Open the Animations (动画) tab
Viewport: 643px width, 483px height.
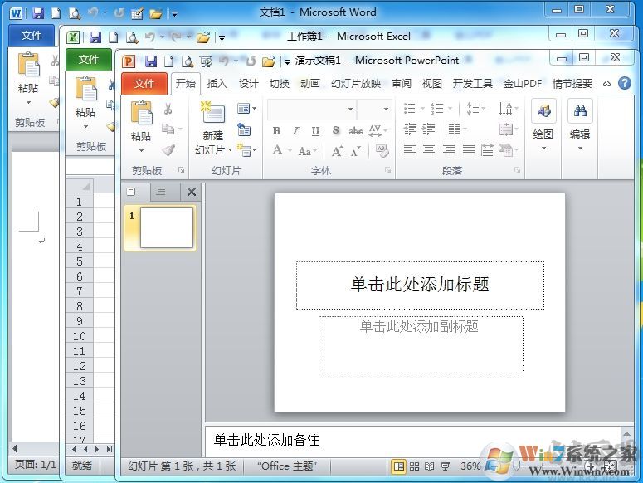click(x=310, y=84)
